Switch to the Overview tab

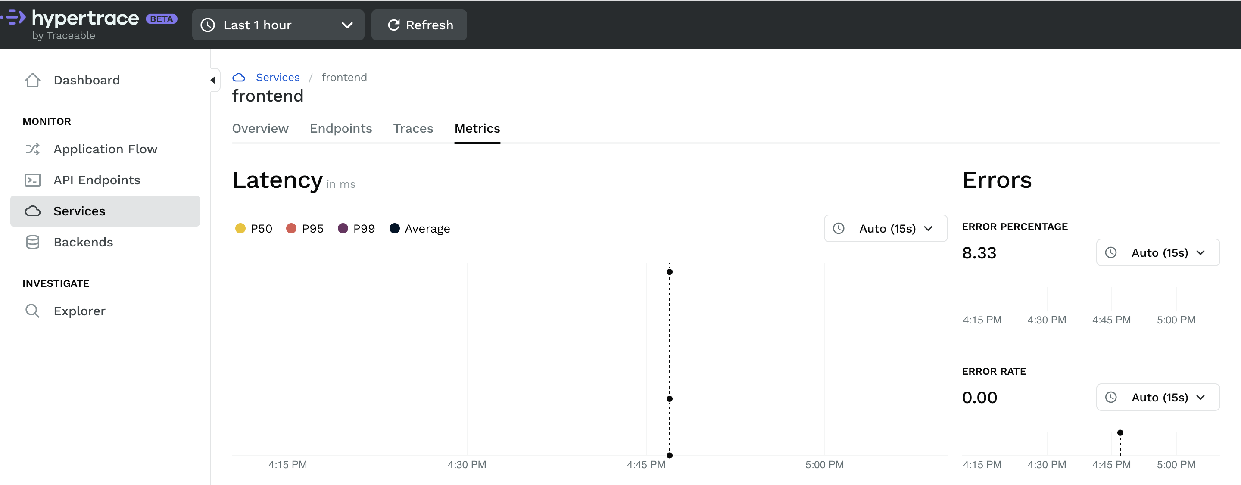(x=260, y=129)
